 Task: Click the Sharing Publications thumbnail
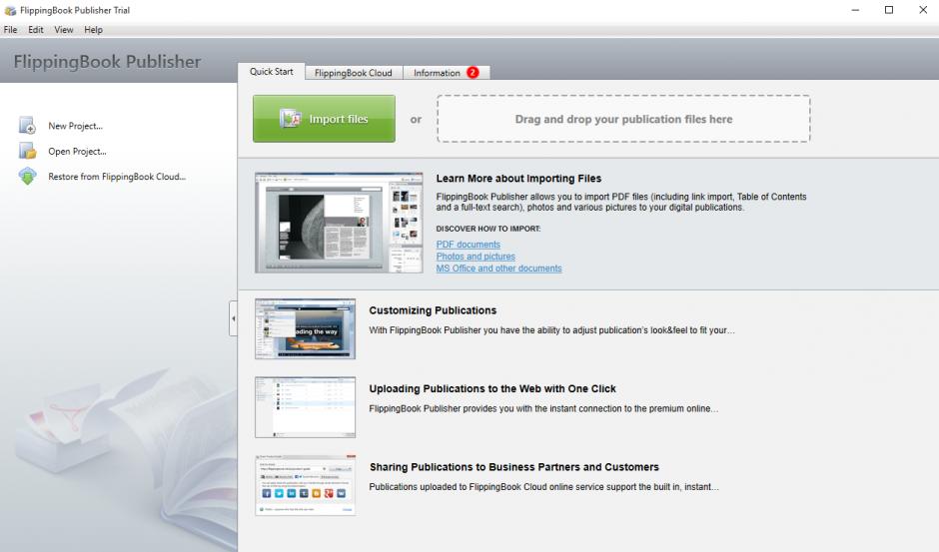coord(305,485)
